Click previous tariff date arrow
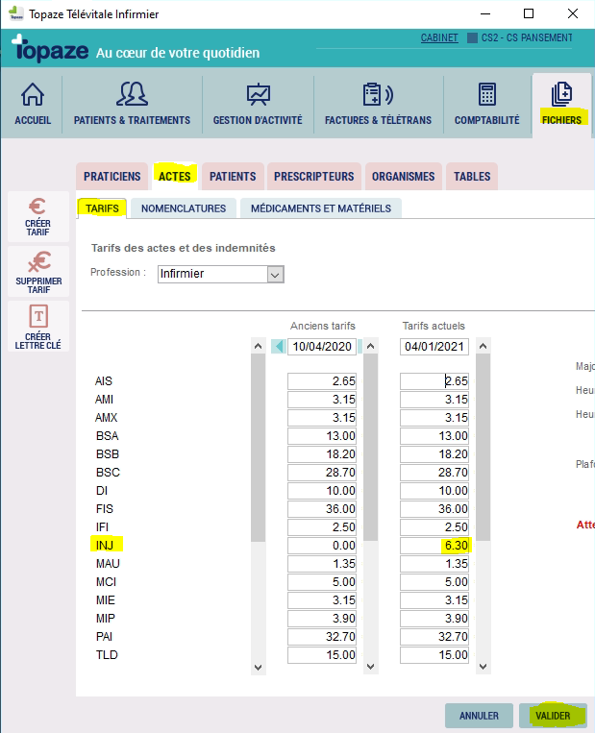The image size is (595, 733). coord(279,347)
